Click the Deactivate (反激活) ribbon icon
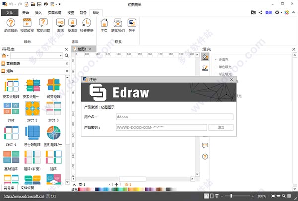 pos(73,25)
